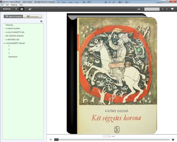Open the Help menu

[x=21, y=5]
